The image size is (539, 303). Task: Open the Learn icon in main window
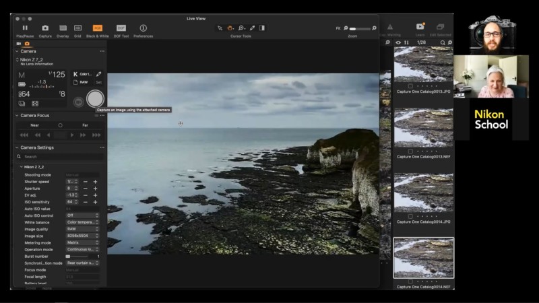(420, 26)
